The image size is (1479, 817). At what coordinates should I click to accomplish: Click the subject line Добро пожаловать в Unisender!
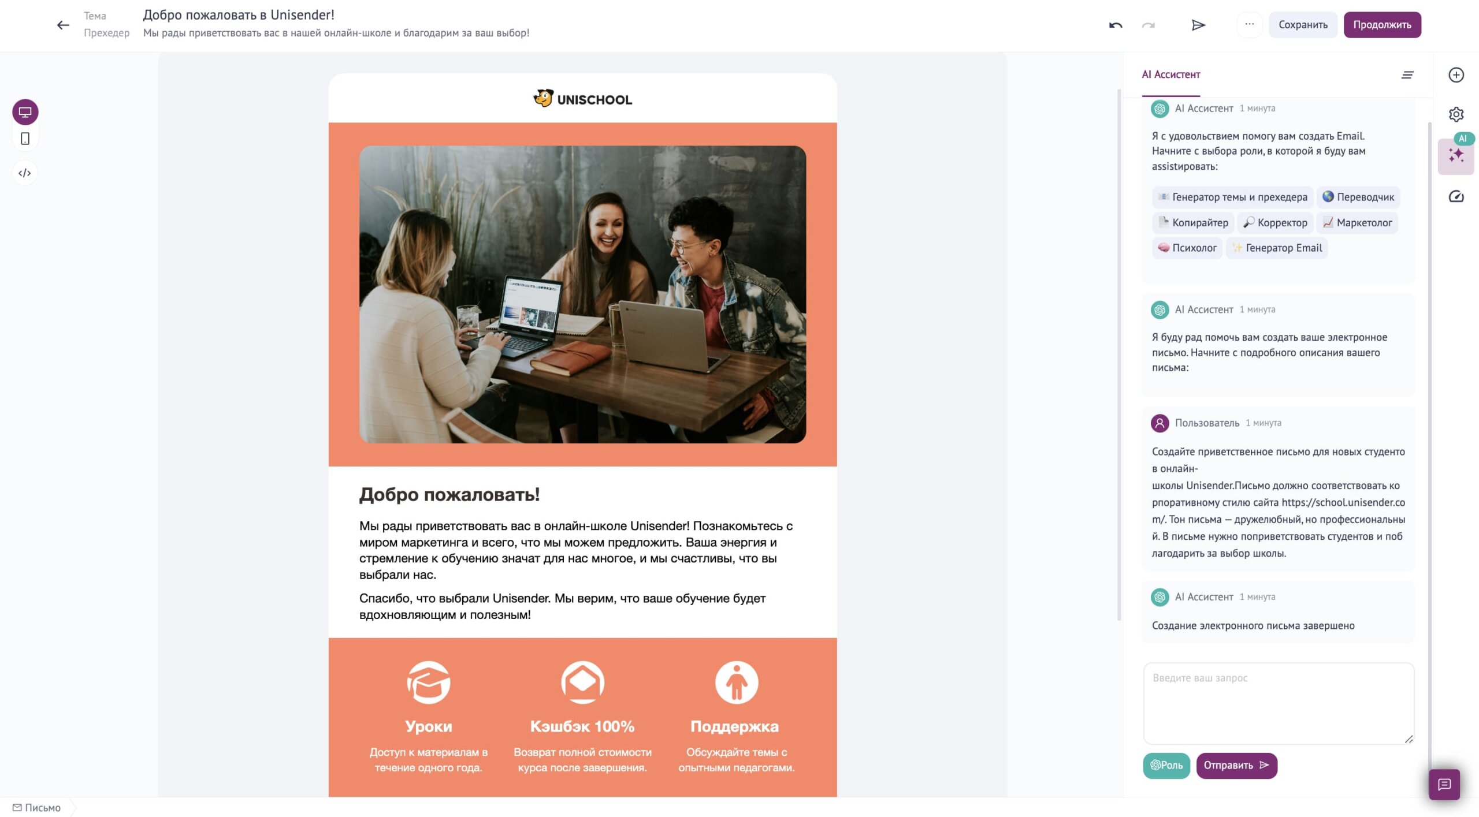(239, 15)
